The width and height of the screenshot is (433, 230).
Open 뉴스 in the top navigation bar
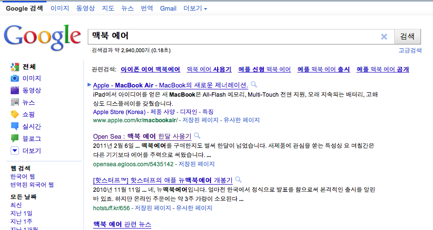(128, 9)
